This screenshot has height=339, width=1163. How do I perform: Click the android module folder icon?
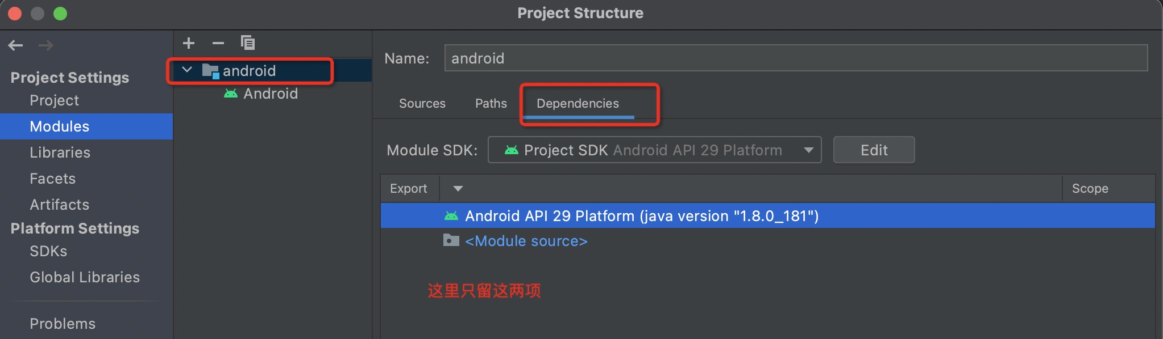coord(210,71)
